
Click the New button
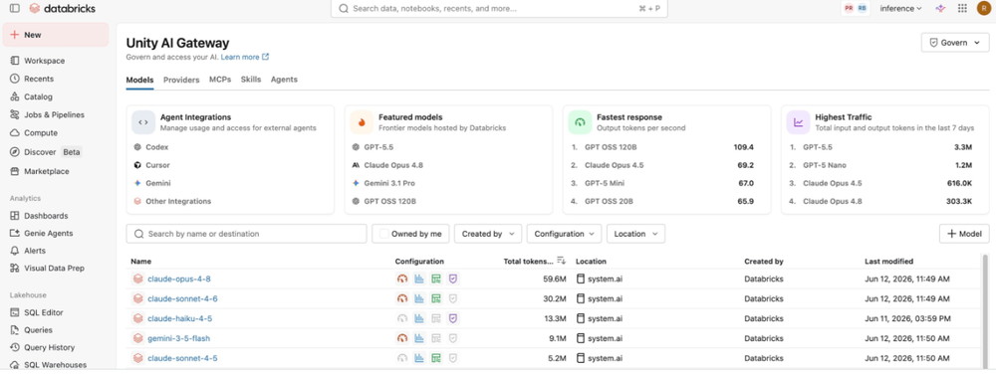pyautogui.click(x=56, y=35)
